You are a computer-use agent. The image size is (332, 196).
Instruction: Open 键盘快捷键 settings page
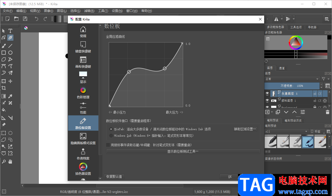click(83, 47)
